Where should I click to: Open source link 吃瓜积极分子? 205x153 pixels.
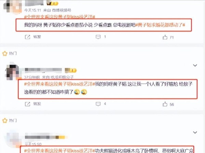62,77
